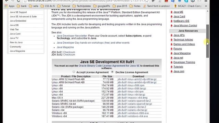Click the red icon beside Java Mission Control
Image resolution: width=219 pixels, height=123 pixels.
click(x=171, y=26)
